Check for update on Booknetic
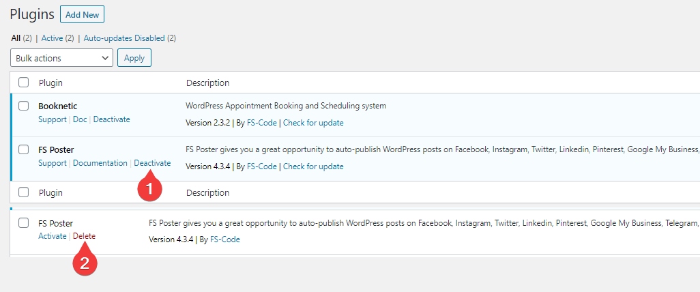Image resolution: width=700 pixels, height=292 pixels. point(313,123)
